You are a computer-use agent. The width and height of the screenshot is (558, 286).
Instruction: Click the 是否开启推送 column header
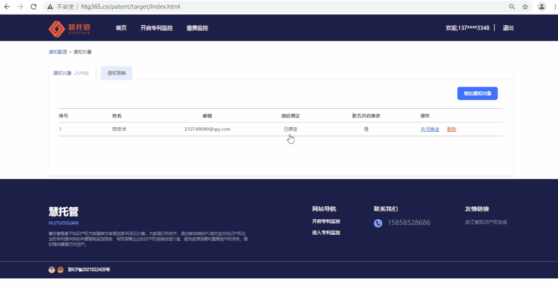click(366, 116)
